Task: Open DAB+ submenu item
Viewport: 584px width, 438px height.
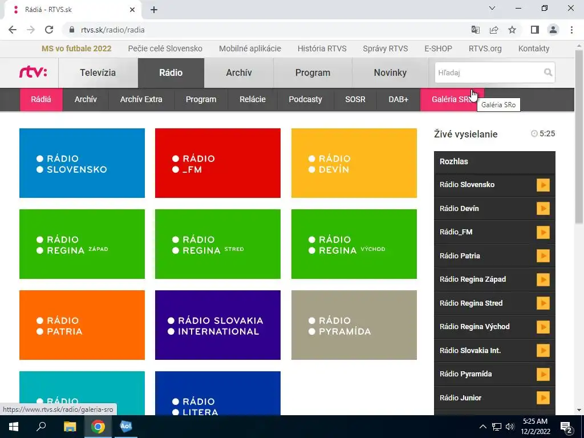Action: [x=399, y=99]
